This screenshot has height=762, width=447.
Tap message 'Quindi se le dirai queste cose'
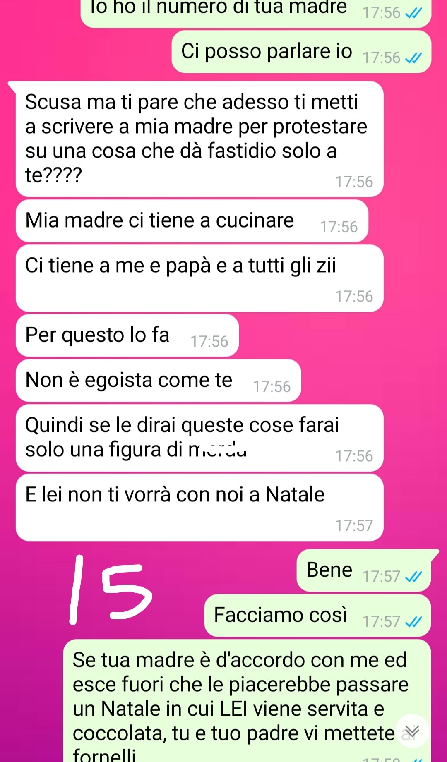(199, 438)
